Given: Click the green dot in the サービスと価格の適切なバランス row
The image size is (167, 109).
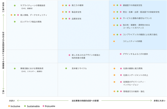Looking at the screenshot, I should point(117,18).
